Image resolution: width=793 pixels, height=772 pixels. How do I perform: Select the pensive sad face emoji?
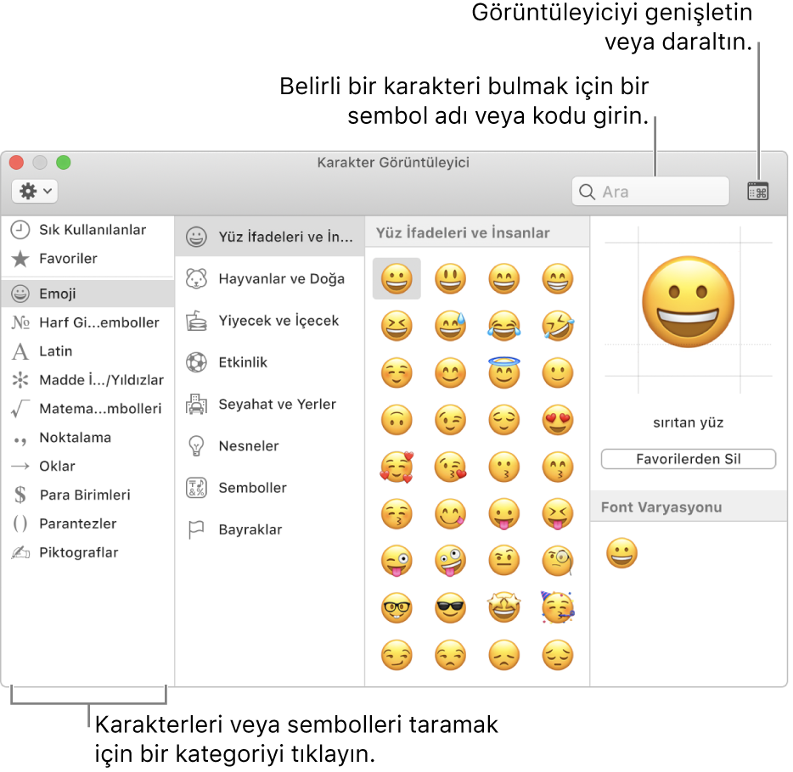click(x=558, y=655)
